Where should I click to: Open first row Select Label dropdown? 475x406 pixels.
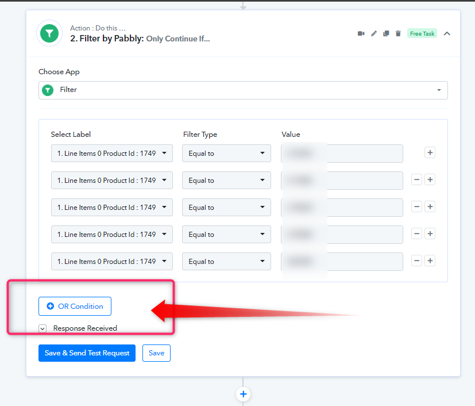point(112,154)
